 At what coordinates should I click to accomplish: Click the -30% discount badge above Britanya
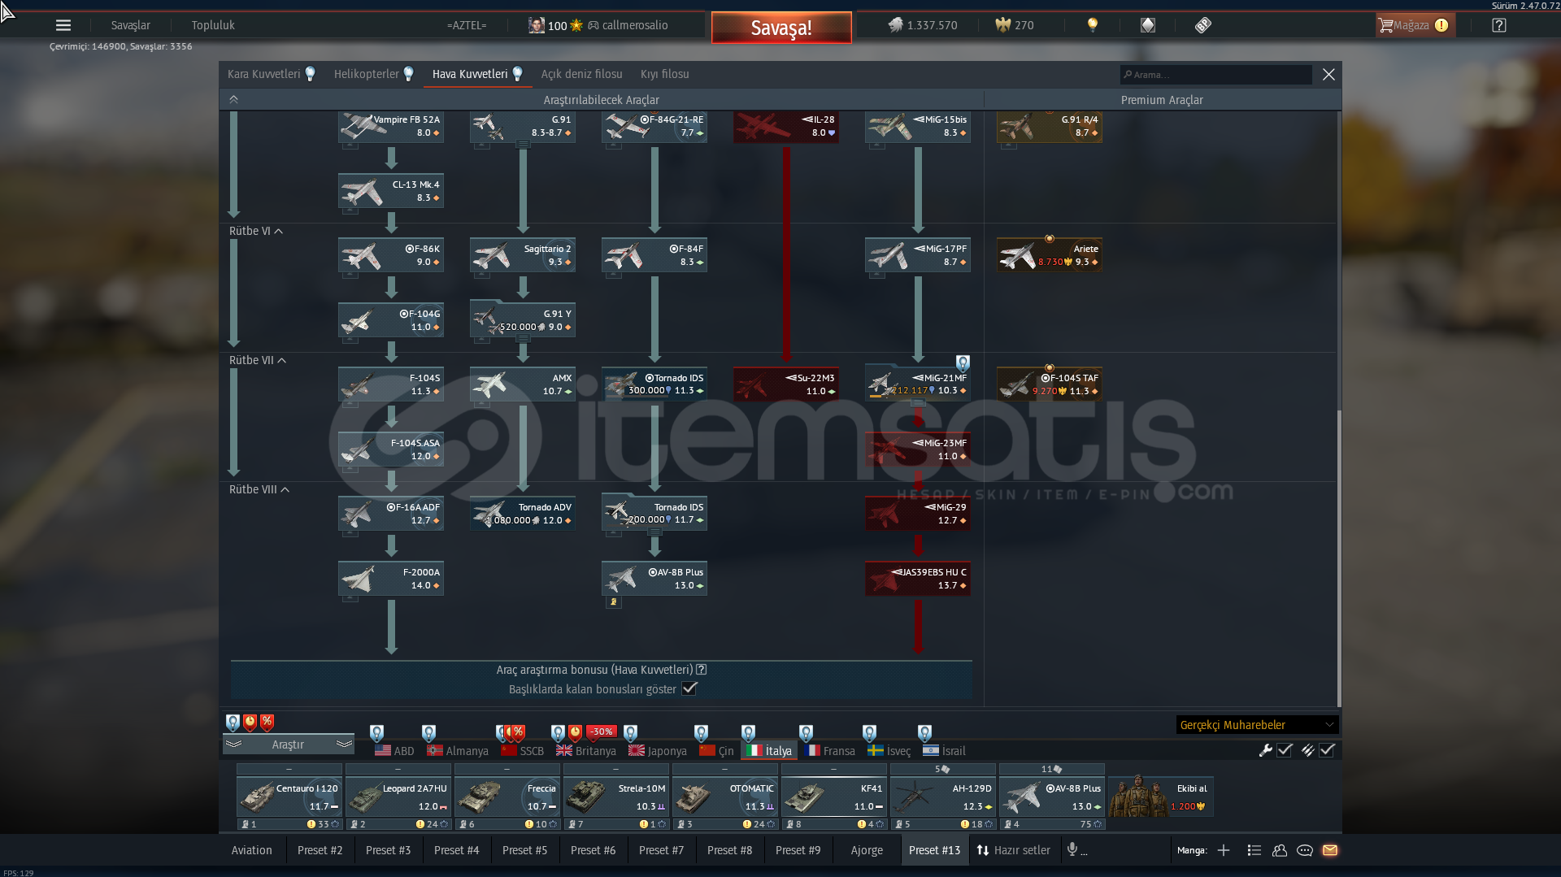(601, 732)
